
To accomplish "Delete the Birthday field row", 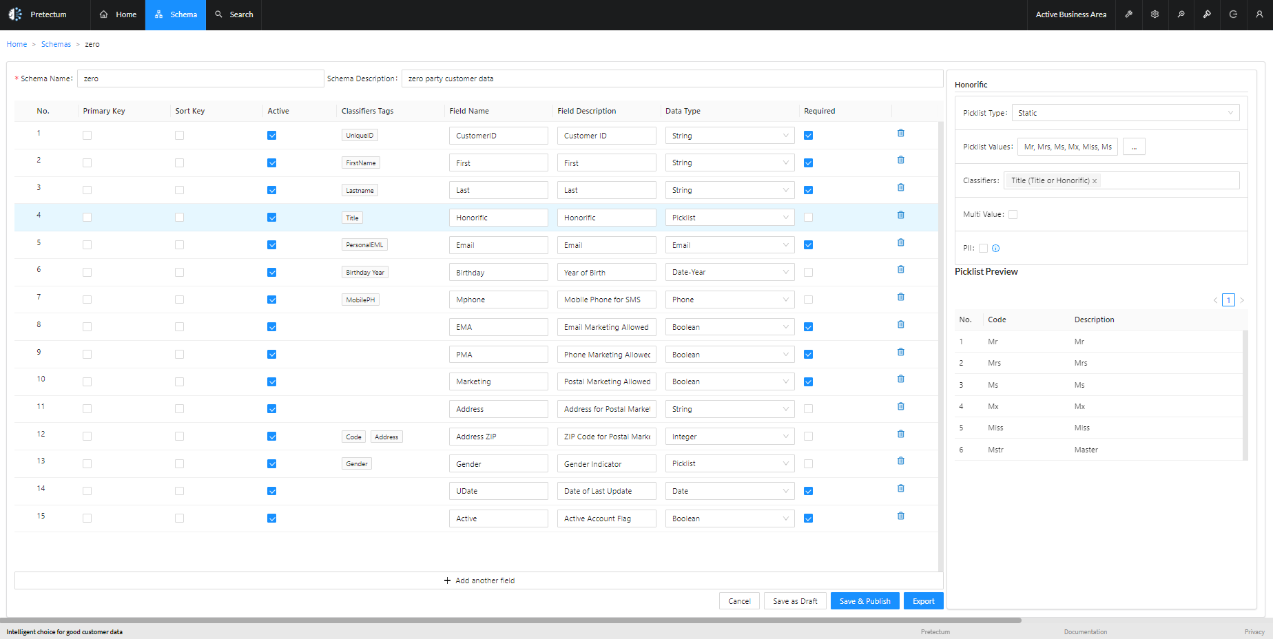I will [x=901, y=269].
